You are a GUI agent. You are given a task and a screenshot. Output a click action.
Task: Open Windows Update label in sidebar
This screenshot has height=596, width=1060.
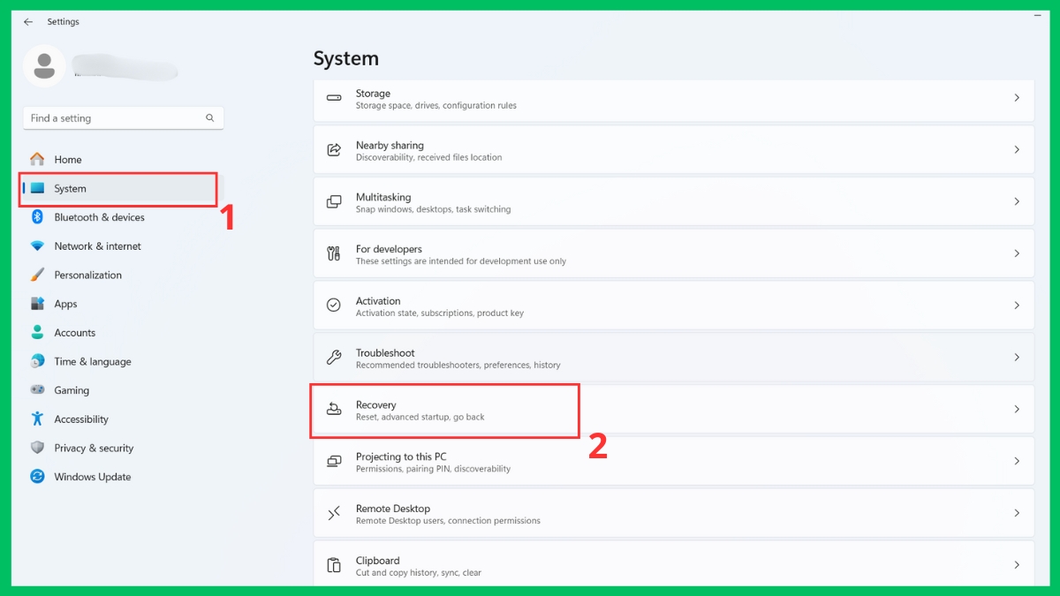click(92, 477)
